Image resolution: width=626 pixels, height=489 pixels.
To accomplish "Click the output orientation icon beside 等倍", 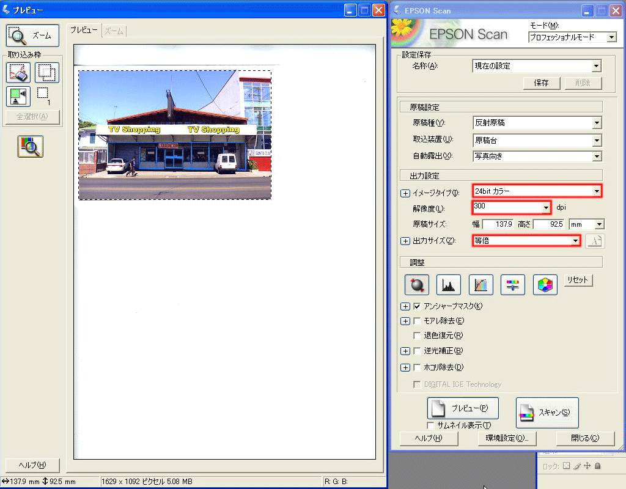I will (595, 241).
